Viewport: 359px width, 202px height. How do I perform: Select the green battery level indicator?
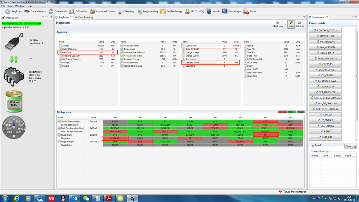pos(14,102)
